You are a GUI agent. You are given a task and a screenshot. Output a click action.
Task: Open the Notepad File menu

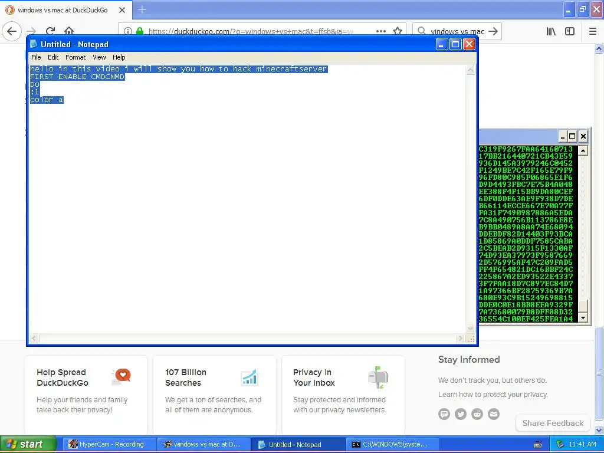pos(36,57)
